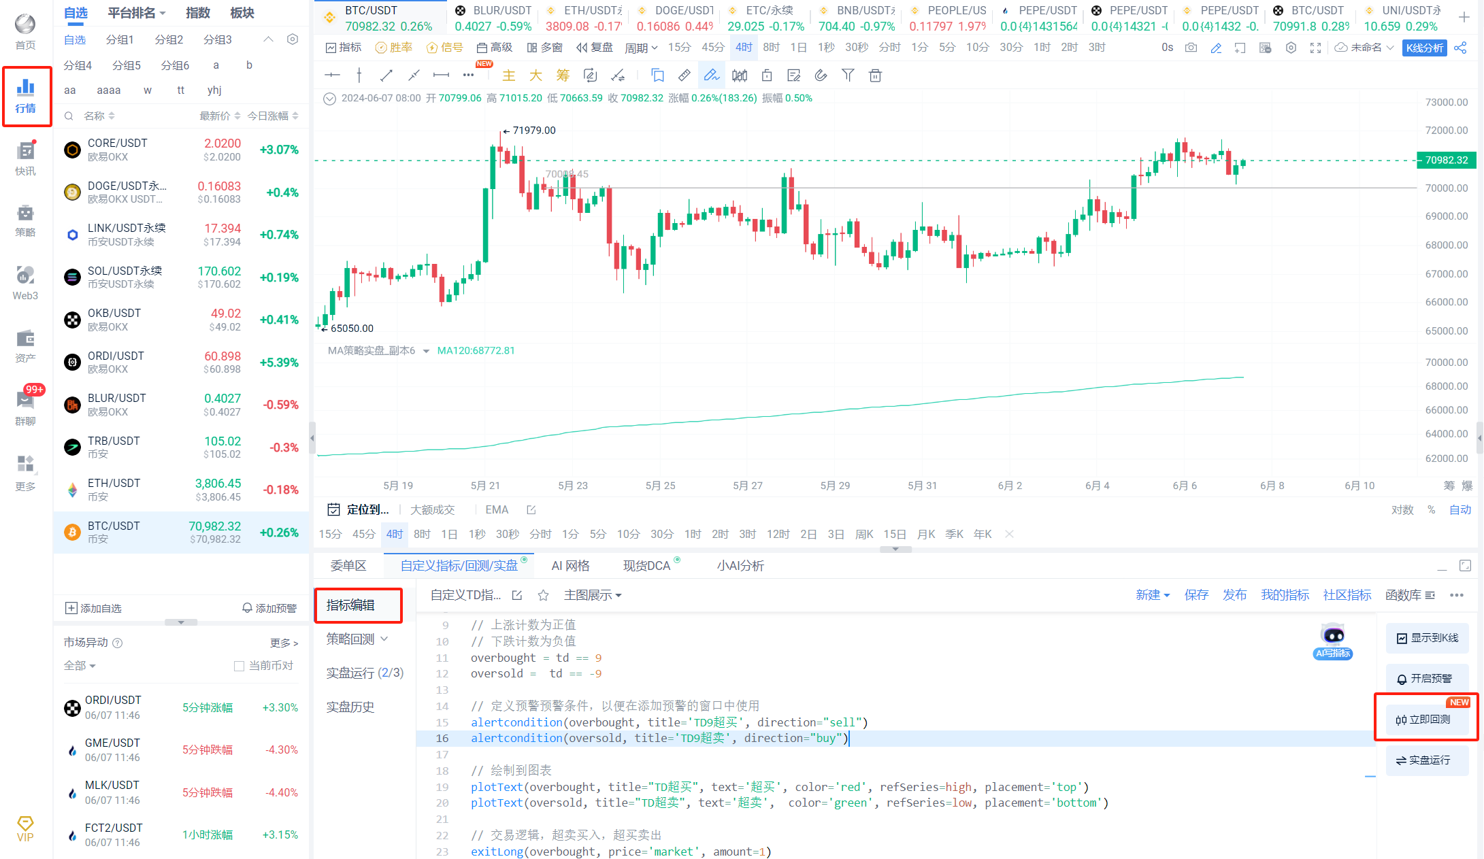Click the chart settings hexagon icon
The width and height of the screenshot is (1484, 859).
[x=1291, y=48]
